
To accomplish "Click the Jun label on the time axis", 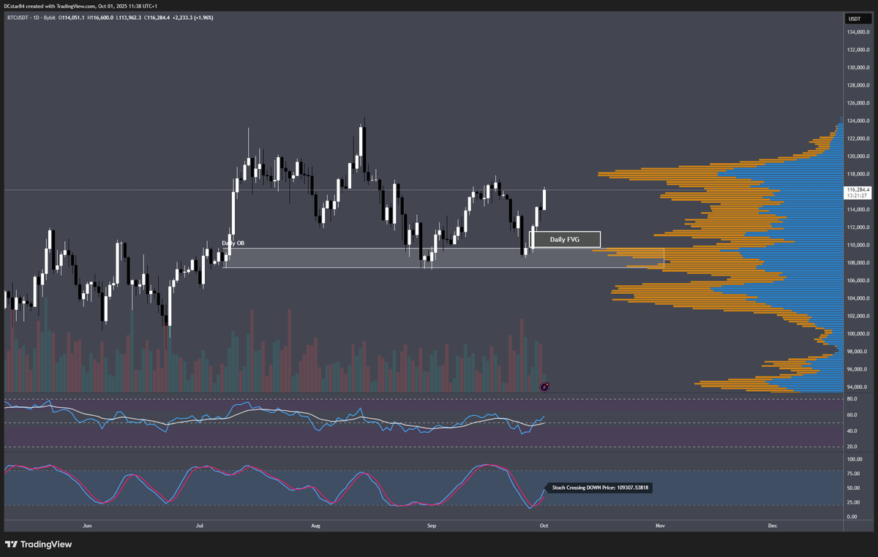I will 86,525.
